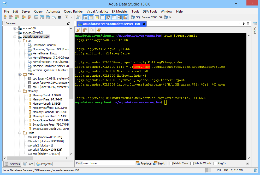The height and width of the screenshot is (175, 260).
Task: Toggle the tree diagram layout button
Action: tap(120, 17)
